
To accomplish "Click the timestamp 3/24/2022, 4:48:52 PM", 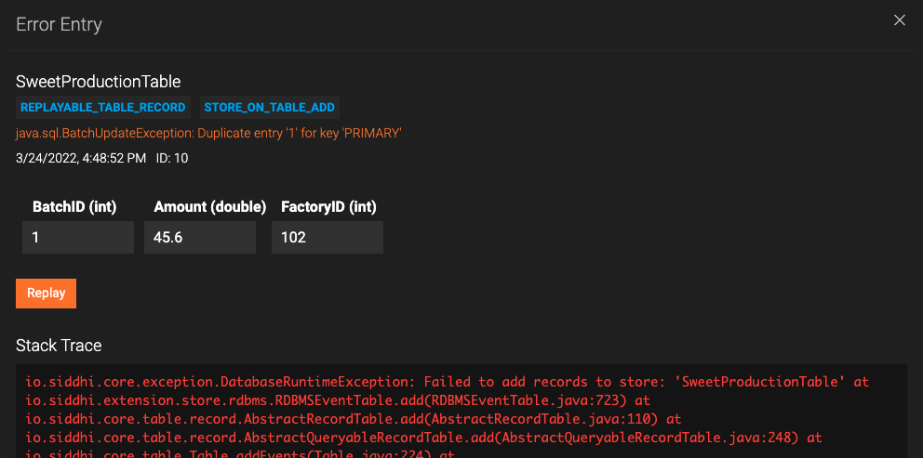I will (x=81, y=158).
